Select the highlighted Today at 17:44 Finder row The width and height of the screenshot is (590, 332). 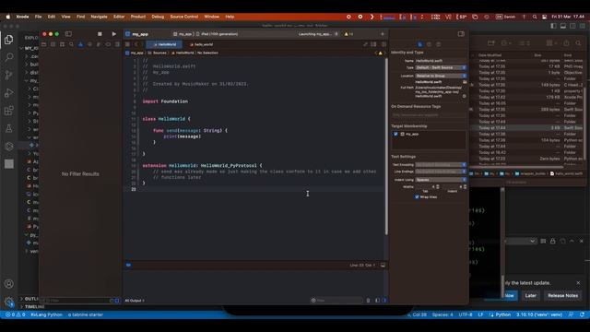pyautogui.click(x=526, y=128)
